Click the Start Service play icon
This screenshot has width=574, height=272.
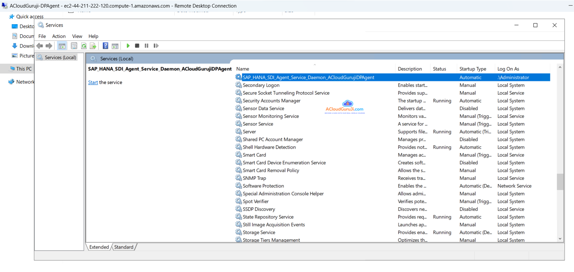(x=128, y=46)
